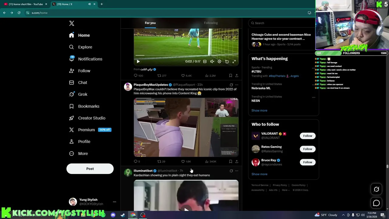Open soccer video playback settings gear

pyautogui.click(x=219, y=61)
